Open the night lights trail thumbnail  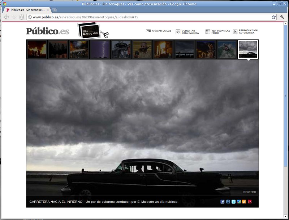pyautogui.click(x=206, y=49)
